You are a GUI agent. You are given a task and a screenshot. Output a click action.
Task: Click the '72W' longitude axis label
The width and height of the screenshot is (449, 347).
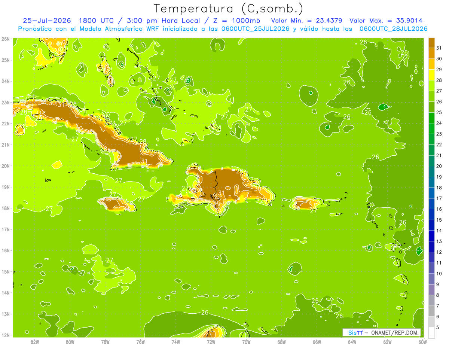pos(211,342)
